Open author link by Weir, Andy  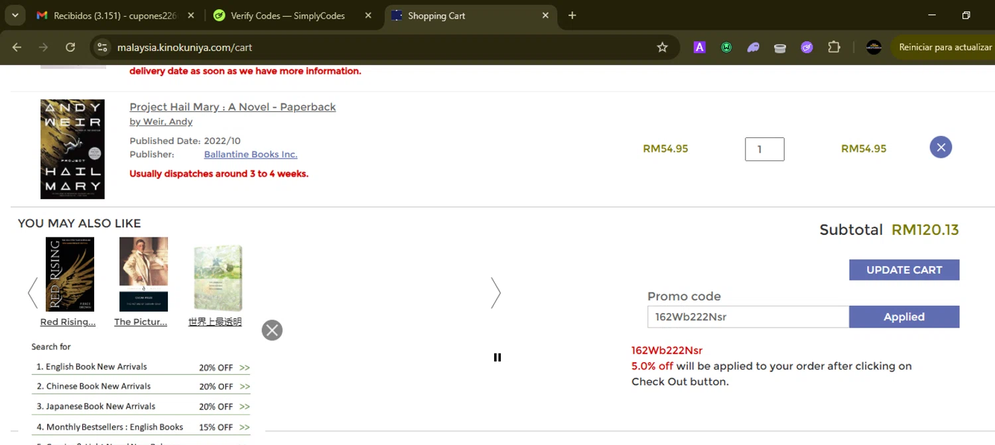161,121
